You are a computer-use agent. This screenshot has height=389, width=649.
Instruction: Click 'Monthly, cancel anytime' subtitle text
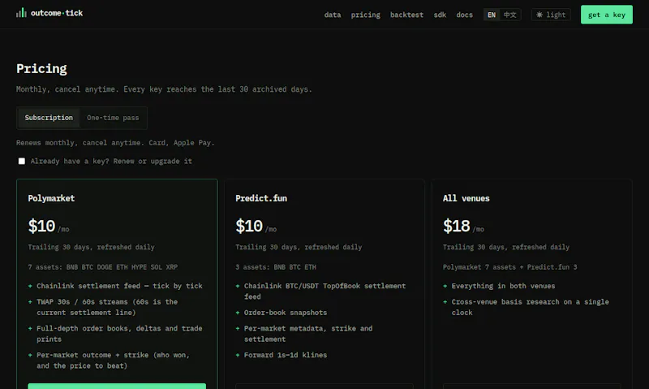[164, 89]
